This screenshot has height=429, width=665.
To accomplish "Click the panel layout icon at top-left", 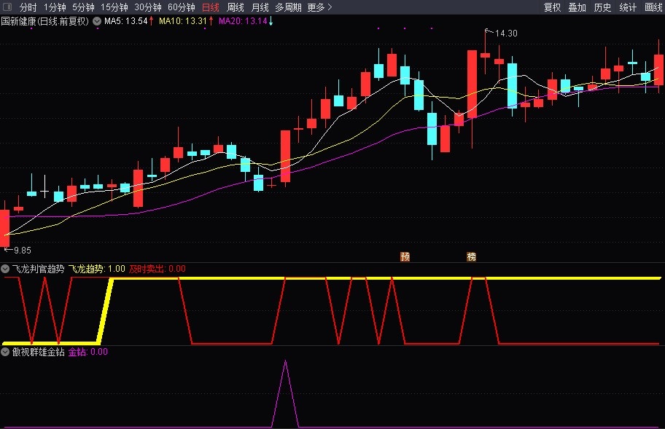I will (7, 7).
